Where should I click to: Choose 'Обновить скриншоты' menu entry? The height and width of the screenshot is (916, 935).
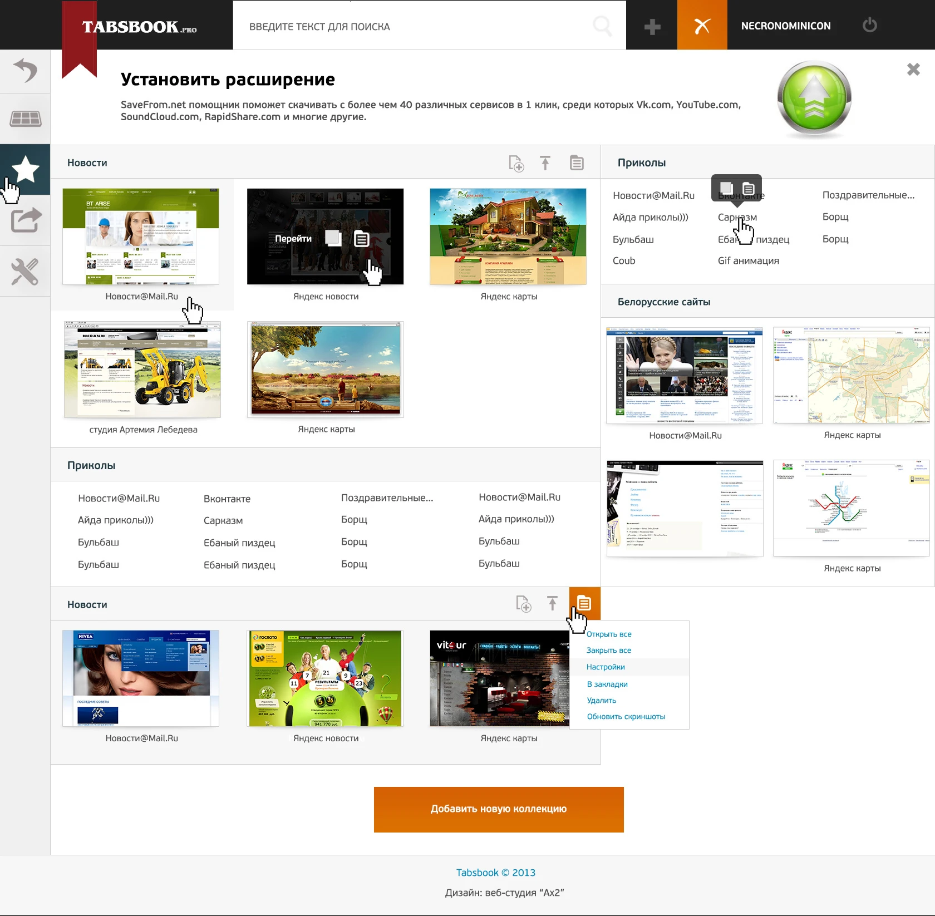pyautogui.click(x=626, y=716)
